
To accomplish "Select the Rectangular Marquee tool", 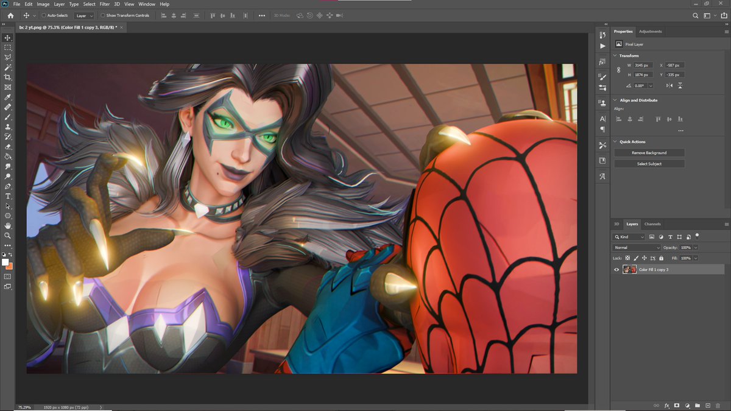I will coord(8,47).
